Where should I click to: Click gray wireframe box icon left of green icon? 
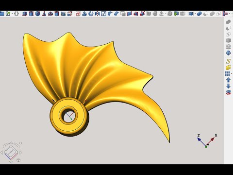click(x=170, y=14)
